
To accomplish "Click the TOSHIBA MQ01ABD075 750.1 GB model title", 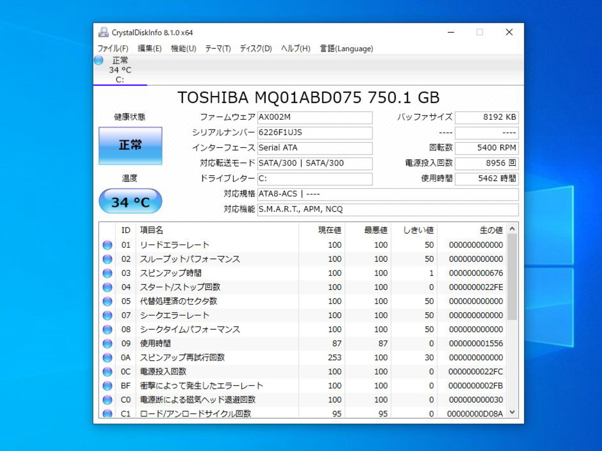I will tap(308, 98).
